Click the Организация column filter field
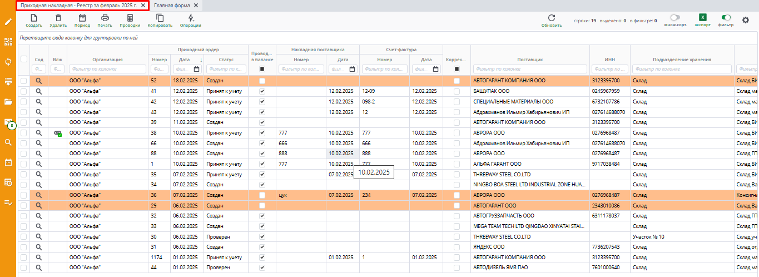This screenshot has height=277, width=759. tap(108, 70)
